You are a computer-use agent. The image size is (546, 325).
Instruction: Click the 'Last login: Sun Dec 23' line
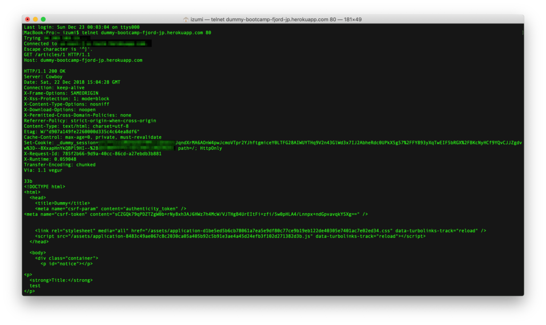pyautogui.click(x=82, y=27)
